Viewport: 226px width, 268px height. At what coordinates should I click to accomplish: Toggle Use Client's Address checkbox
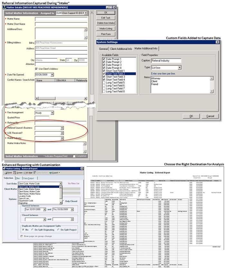[36, 69]
